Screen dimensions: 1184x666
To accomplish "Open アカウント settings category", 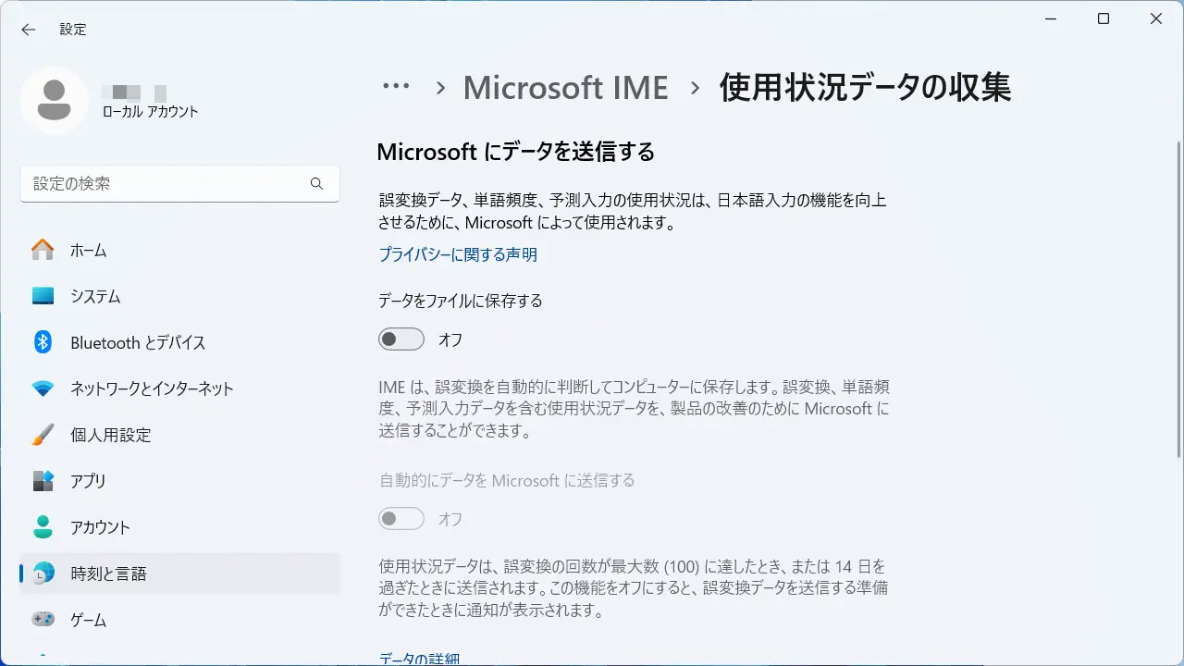I will click(x=179, y=527).
